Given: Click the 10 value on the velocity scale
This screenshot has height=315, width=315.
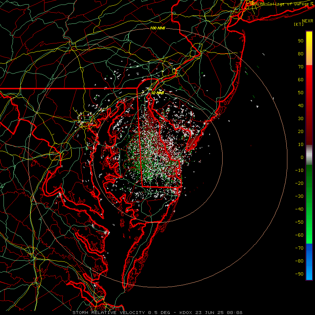Looking at the screenshot, I should (301, 145).
